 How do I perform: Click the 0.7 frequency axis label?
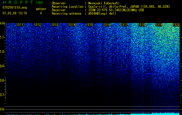[3, 95]
